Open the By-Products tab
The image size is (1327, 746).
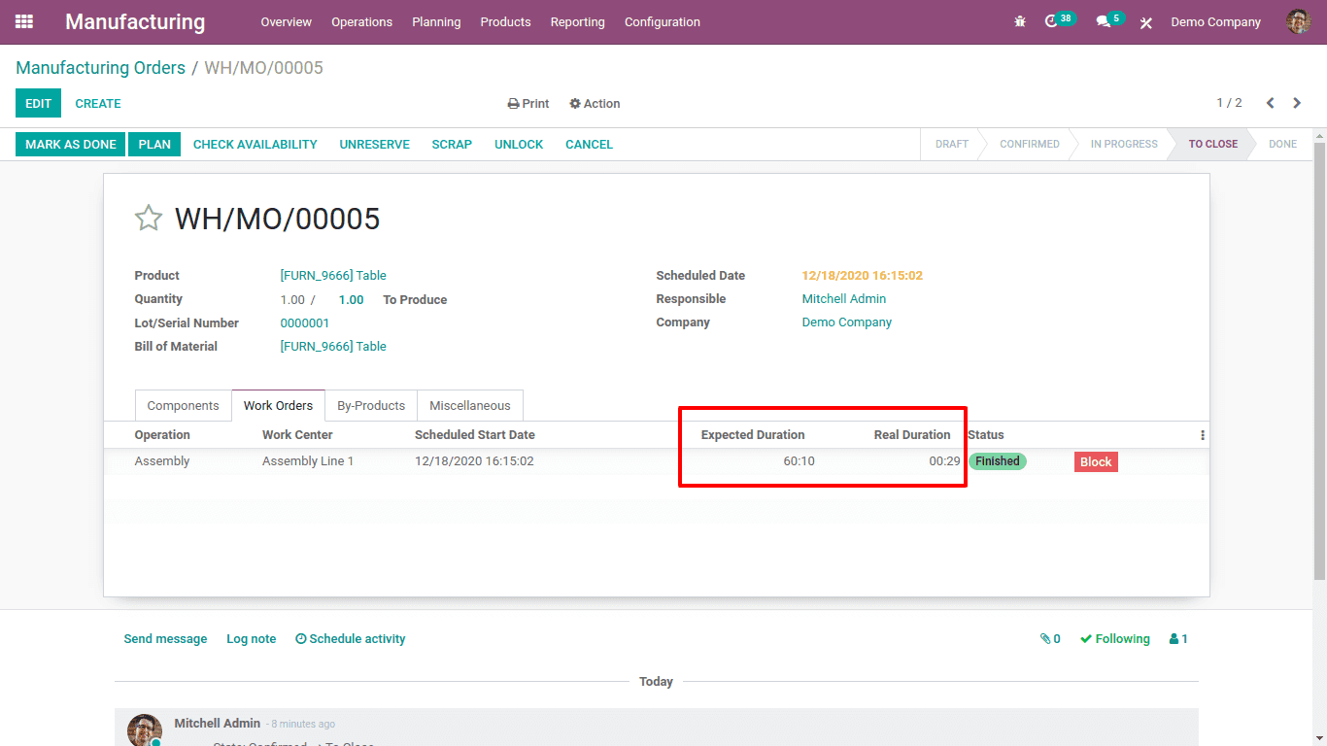371,406
